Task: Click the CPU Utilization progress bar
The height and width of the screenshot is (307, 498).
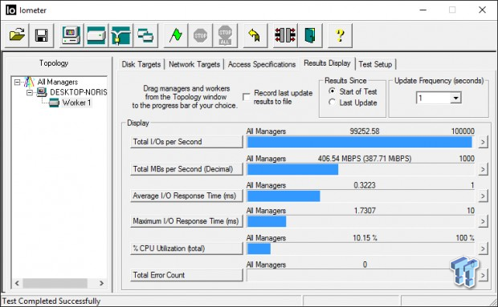Action: tap(361, 248)
